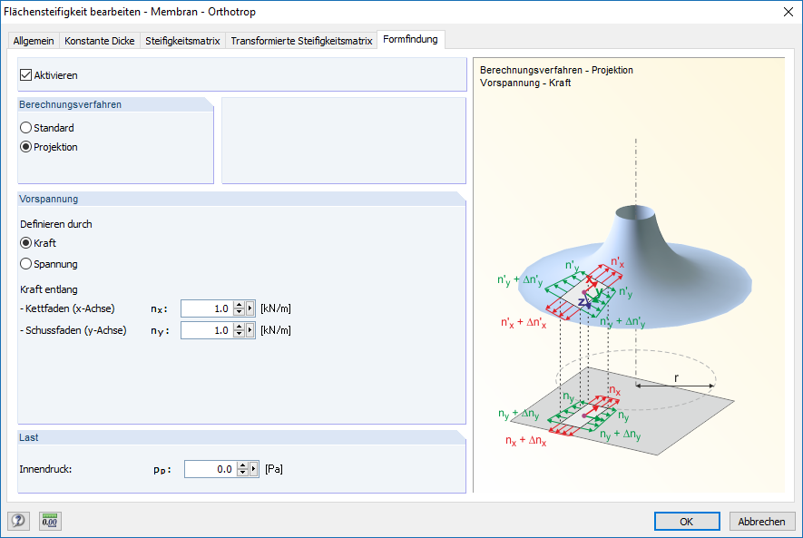Dismiss the dialog with Abbrechen
The width and height of the screenshot is (803, 538).
(x=761, y=521)
